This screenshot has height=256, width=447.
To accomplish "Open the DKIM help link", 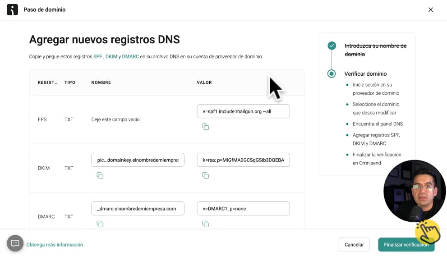I will (111, 57).
